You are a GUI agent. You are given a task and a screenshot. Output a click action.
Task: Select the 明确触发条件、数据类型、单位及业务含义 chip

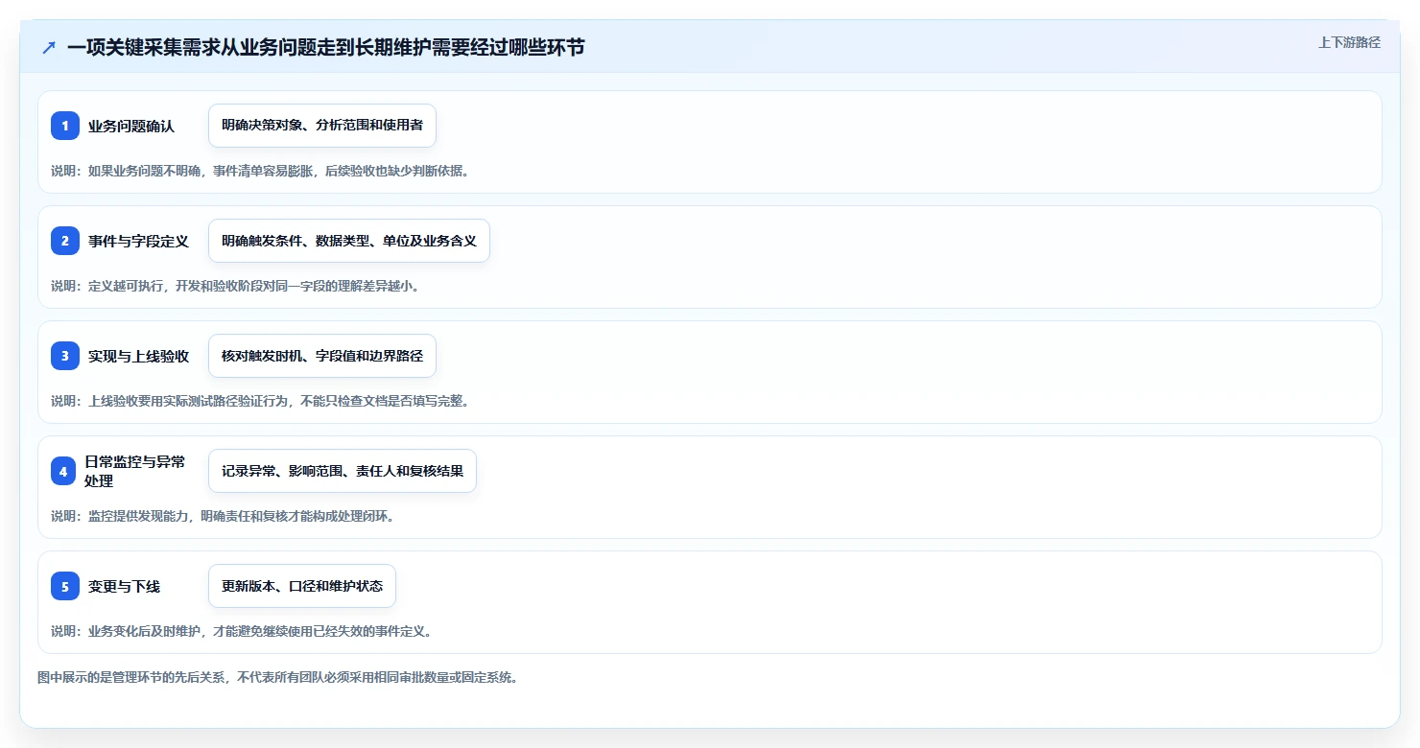pos(349,241)
